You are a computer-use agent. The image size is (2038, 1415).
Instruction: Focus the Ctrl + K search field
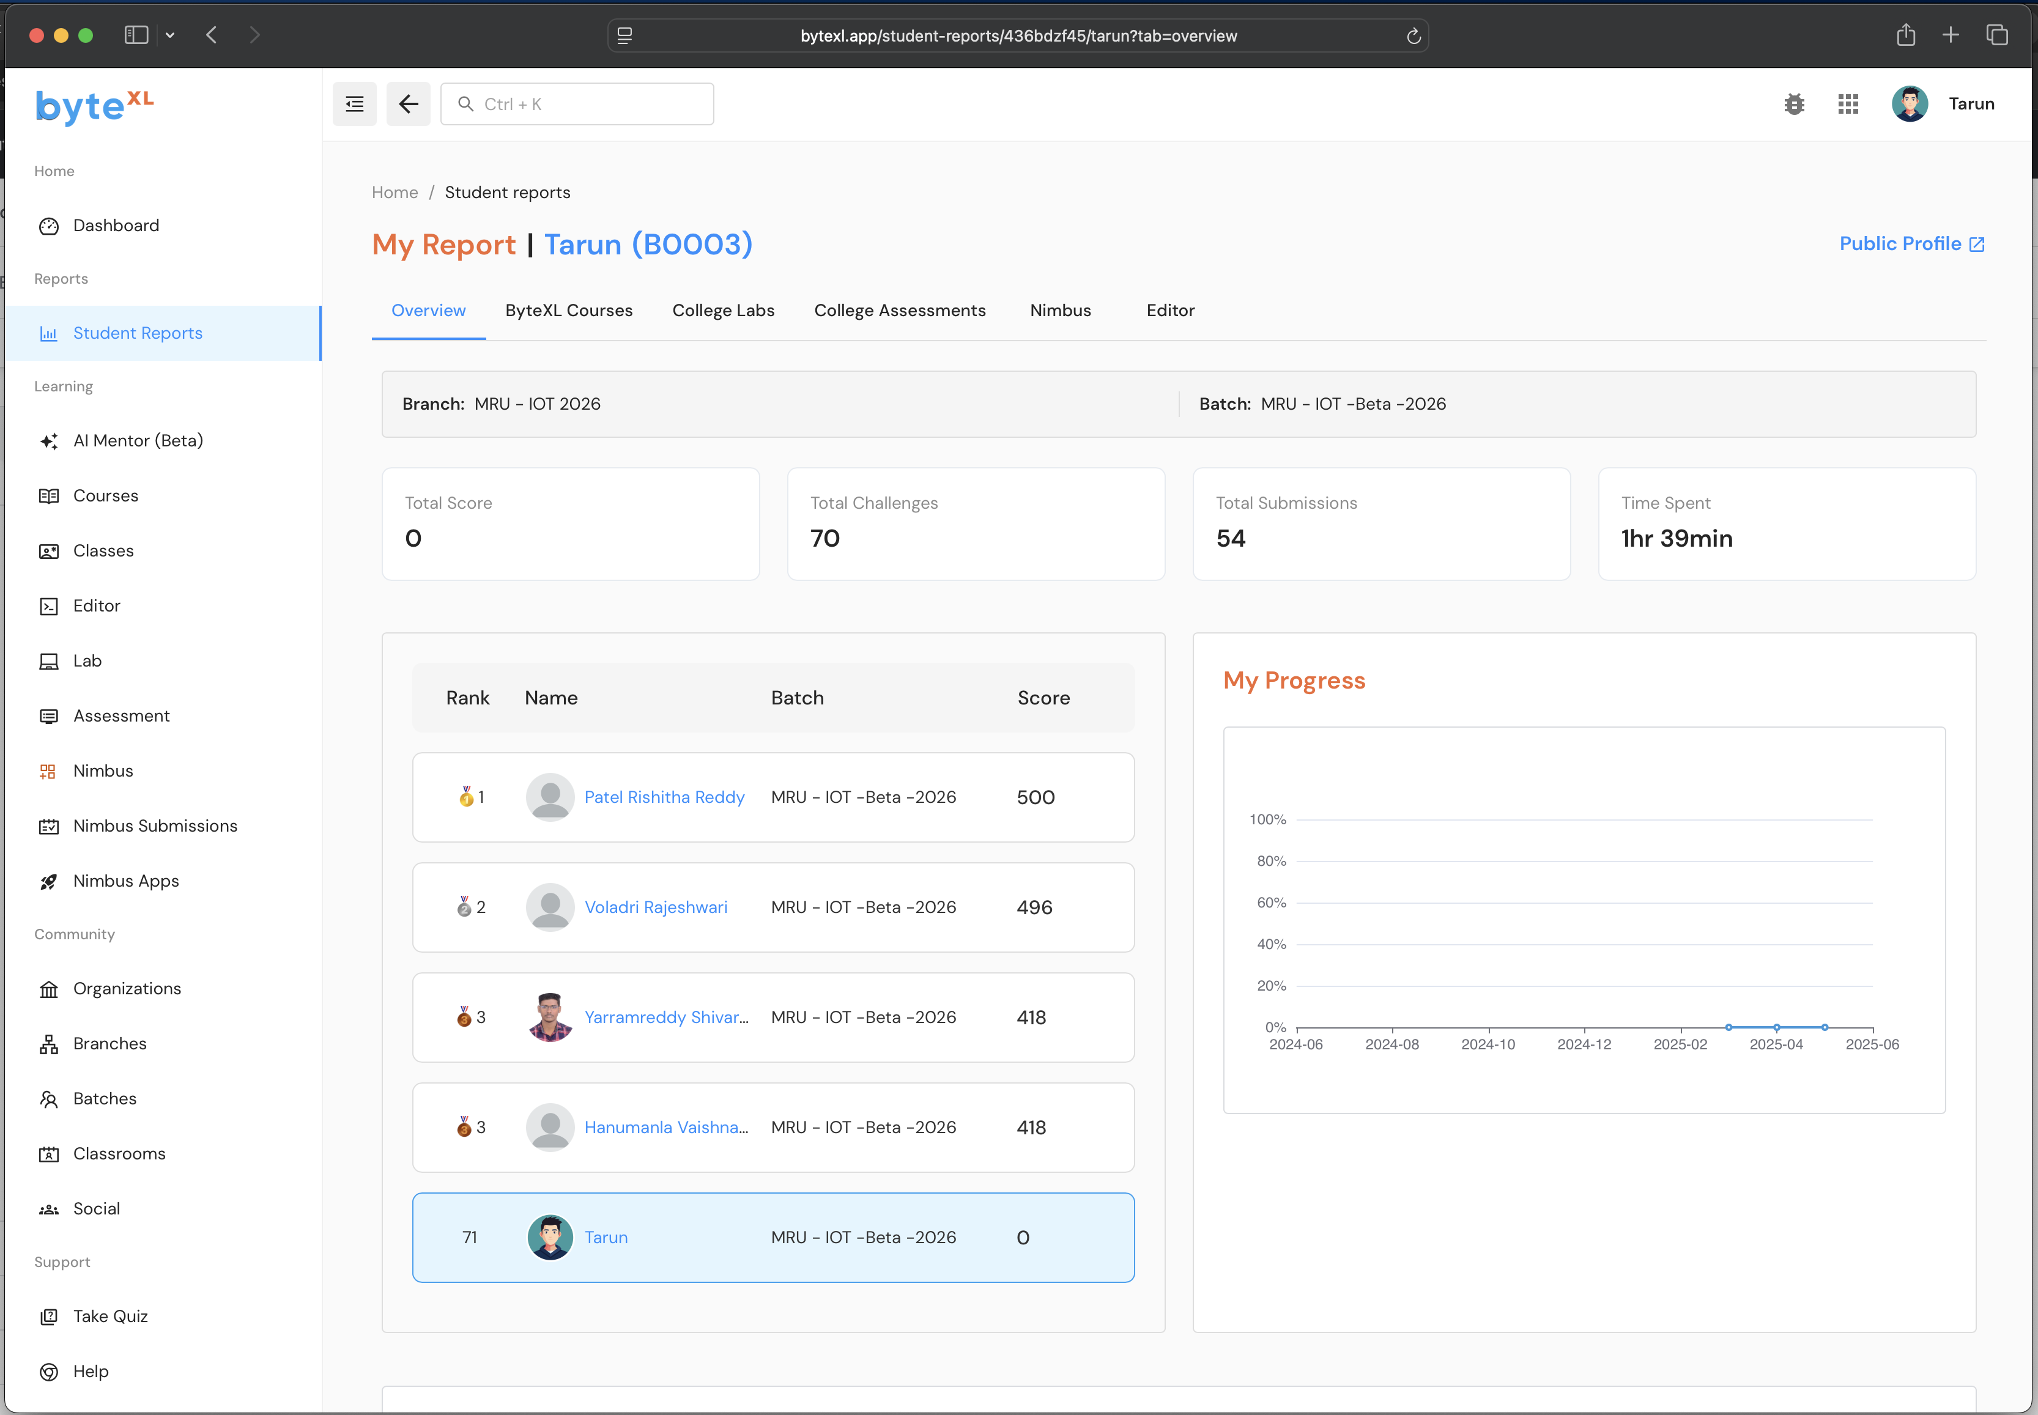pos(590,105)
